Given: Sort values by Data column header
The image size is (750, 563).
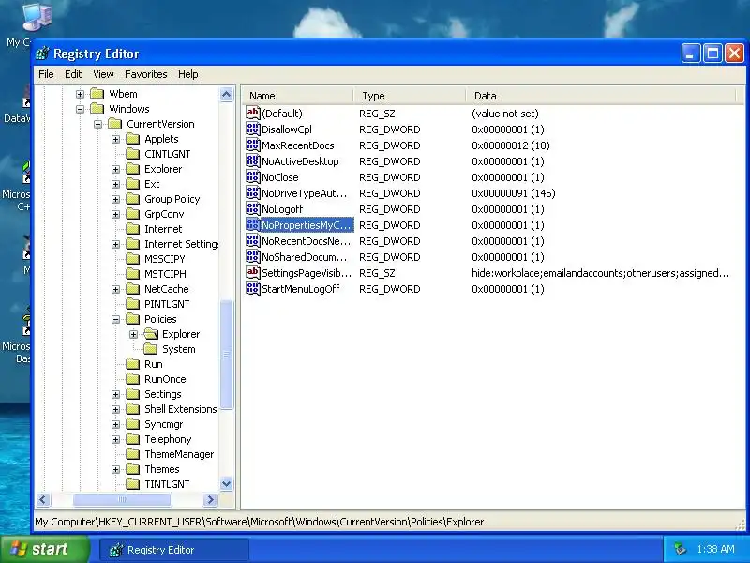Looking at the screenshot, I should tap(601, 96).
